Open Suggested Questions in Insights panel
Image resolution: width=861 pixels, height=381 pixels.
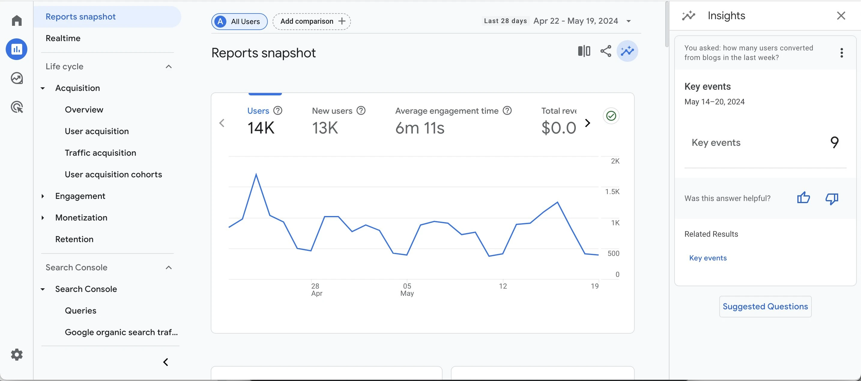pyautogui.click(x=765, y=306)
